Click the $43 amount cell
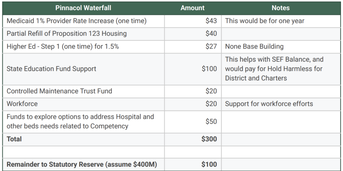The width and height of the screenshot is (343, 171). (211, 21)
